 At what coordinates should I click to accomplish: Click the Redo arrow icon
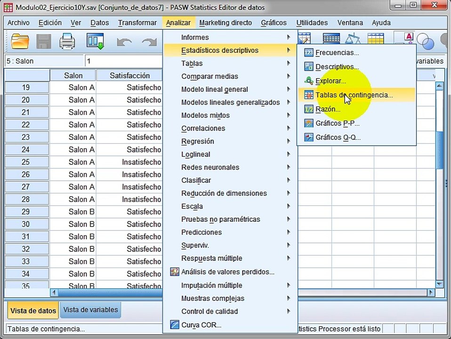149,42
